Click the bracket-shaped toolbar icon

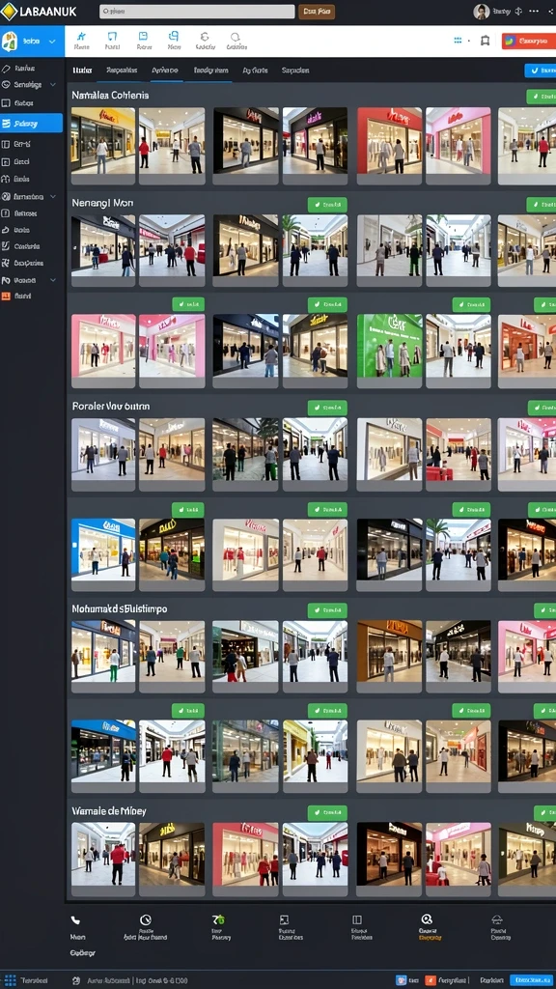(112, 37)
